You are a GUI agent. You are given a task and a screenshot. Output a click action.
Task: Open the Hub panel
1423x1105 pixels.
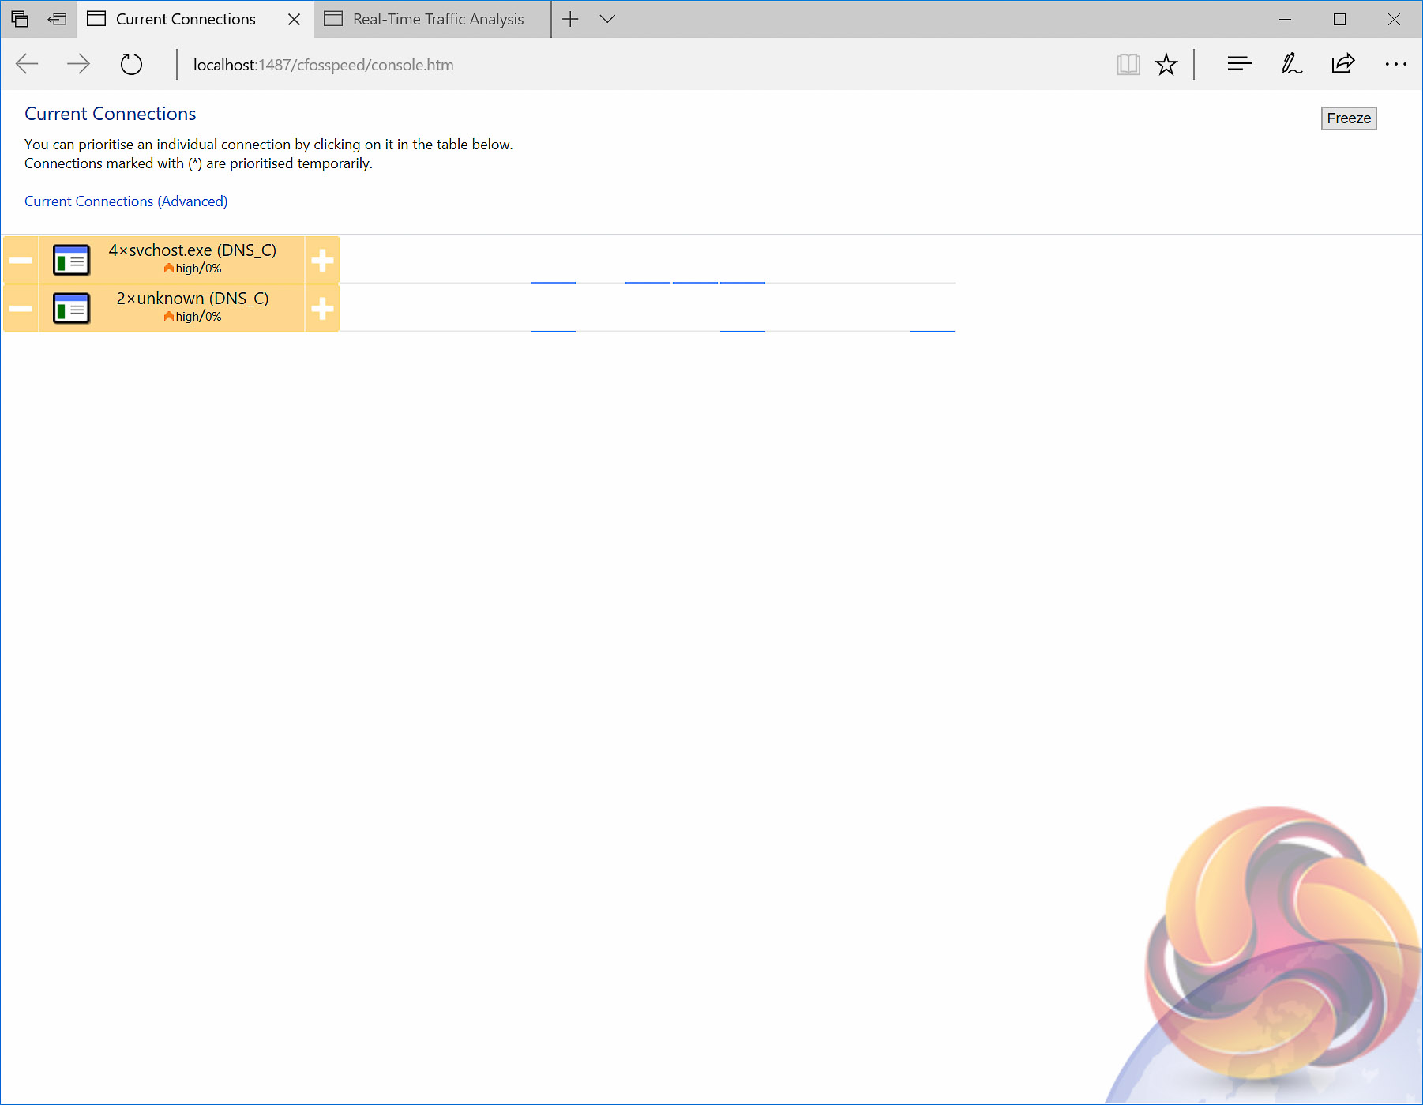(x=1240, y=64)
